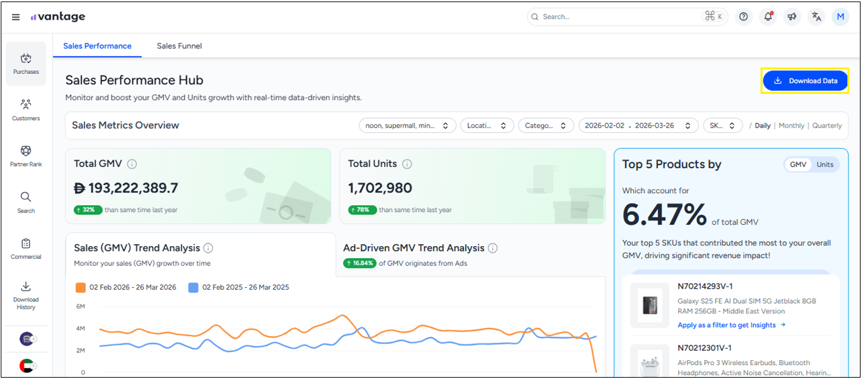Open Purchases in the sidebar
This screenshot has height=379, width=862.
[26, 64]
